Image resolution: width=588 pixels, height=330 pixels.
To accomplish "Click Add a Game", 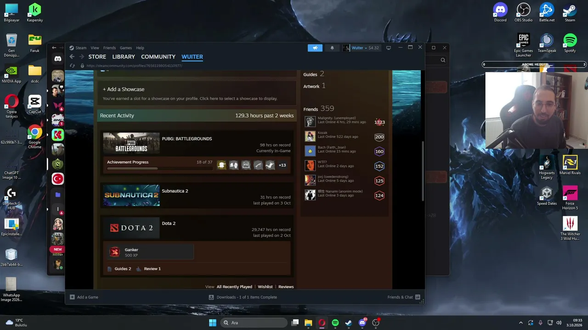I will click(84, 297).
